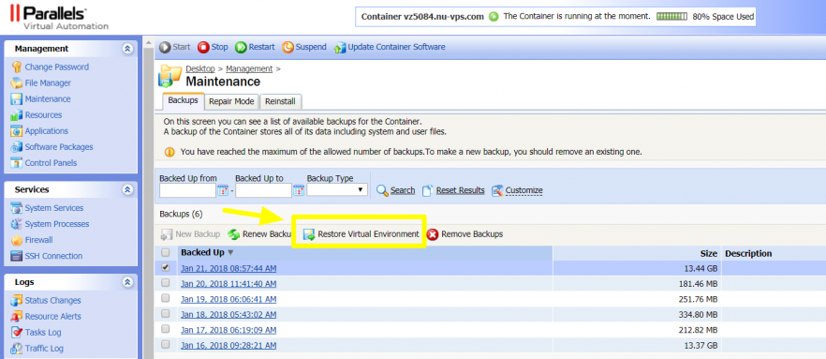Open the Jan 20, 2018 11:41:40 AM backup
The width and height of the screenshot is (826, 359).
pyautogui.click(x=229, y=284)
